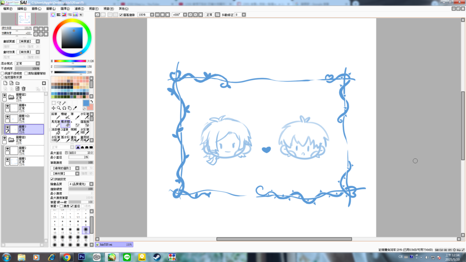Screen dimensions: 466x262
Task: Open Photoshop from the Windows taskbar
Action: tap(82, 257)
